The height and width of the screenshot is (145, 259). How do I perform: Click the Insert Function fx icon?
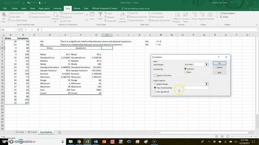click(x=38, y=30)
